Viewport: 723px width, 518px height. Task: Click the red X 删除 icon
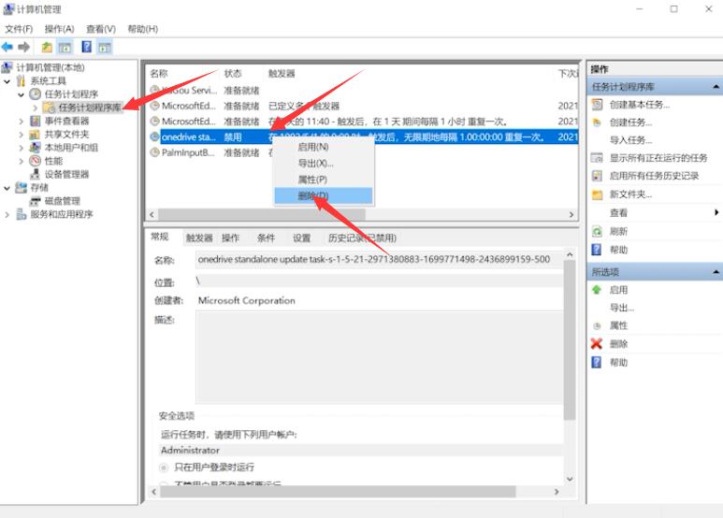(597, 344)
